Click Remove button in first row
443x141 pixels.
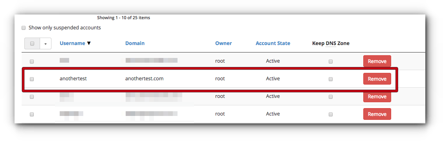pyautogui.click(x=377, y=61)
